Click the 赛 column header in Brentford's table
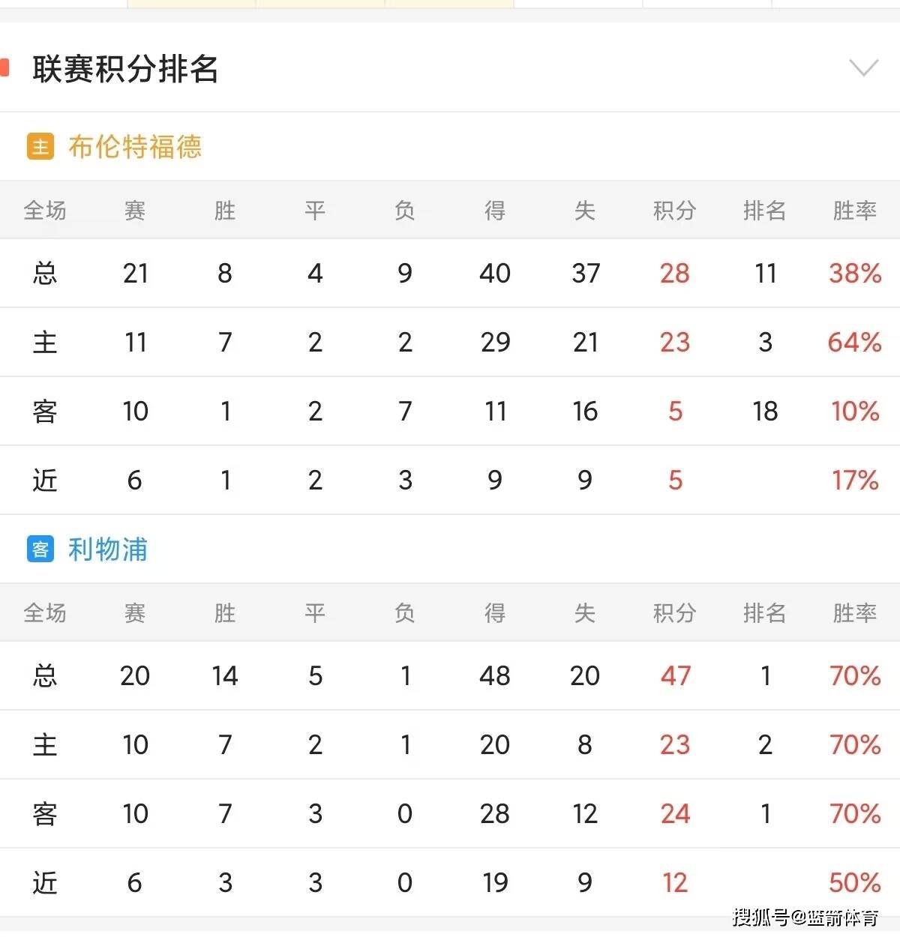Viewport: 900px width, 937px height. click(135, 211)
